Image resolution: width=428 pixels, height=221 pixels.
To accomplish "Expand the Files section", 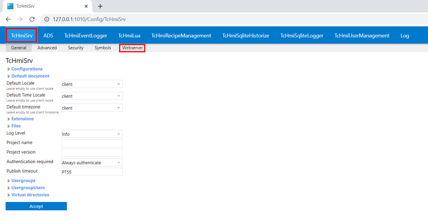I will (16, 126).
